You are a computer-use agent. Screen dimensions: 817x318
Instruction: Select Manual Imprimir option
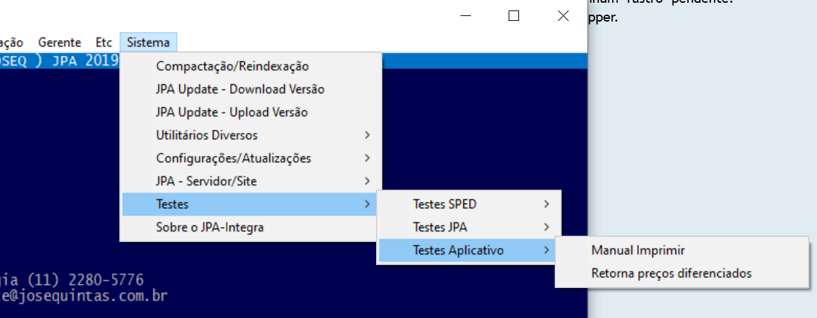638,250
